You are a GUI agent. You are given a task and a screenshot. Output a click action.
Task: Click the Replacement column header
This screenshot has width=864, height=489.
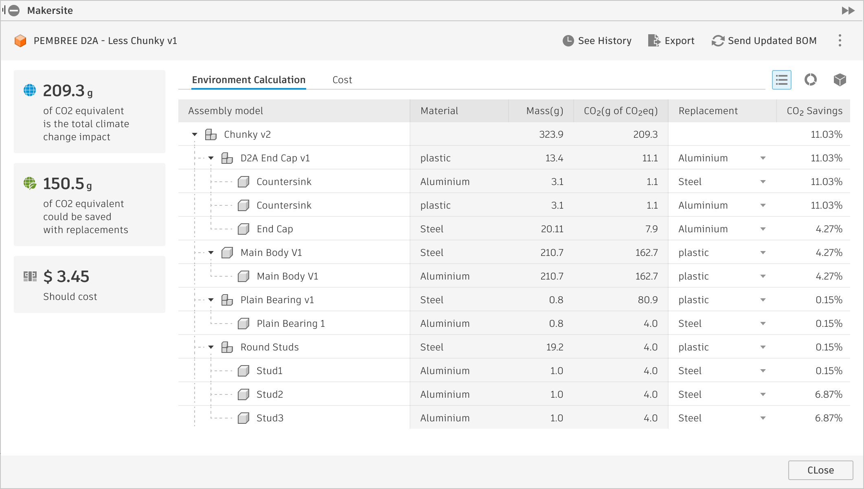(x=722, y=111)
